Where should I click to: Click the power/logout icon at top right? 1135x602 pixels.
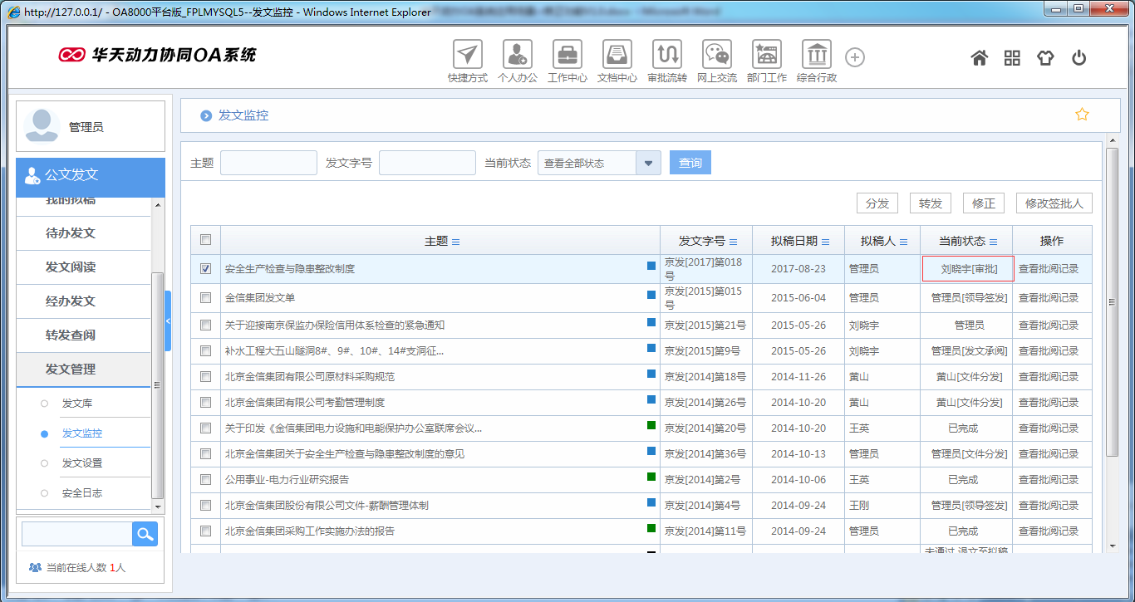[1078, 57]
